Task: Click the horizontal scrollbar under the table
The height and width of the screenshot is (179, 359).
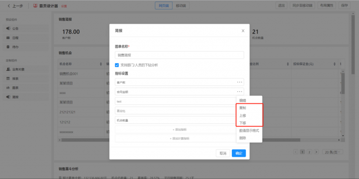Action: click(x=175, y=140)
